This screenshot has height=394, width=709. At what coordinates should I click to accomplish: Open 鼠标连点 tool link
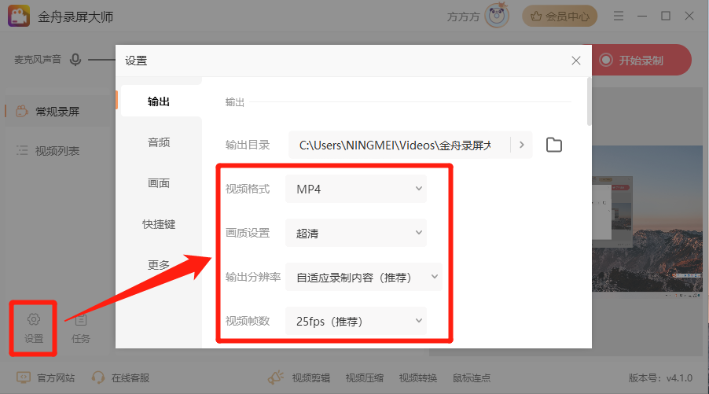(x=472, y=377)
